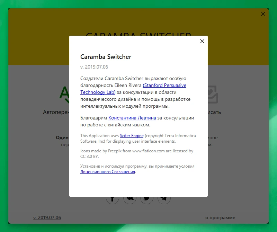Select the feature label ending in 'исать'
Viewport: 277px width, 232px height.
(x=214, y=112)
